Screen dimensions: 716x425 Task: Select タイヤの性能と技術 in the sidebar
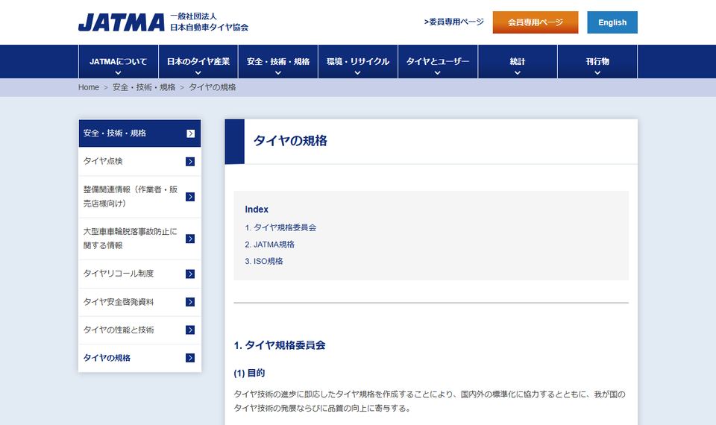coord(139,330)
